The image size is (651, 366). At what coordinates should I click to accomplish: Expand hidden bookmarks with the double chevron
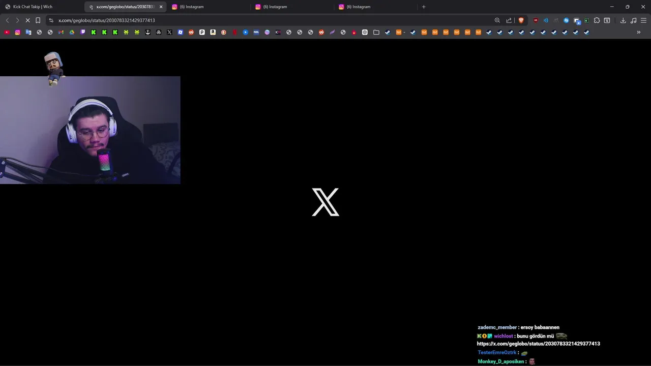click(x=639, y=32)
